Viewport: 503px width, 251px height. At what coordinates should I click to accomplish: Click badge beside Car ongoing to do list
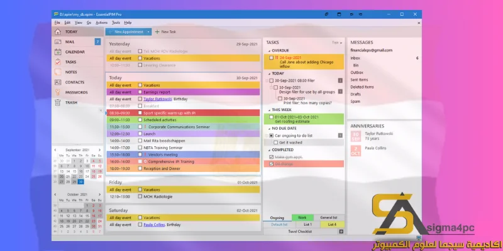[x=340, y=136]
